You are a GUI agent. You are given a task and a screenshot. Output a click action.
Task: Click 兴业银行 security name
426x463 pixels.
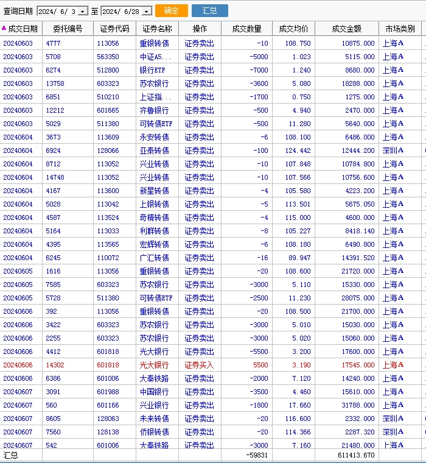click(x=154, y=405)
